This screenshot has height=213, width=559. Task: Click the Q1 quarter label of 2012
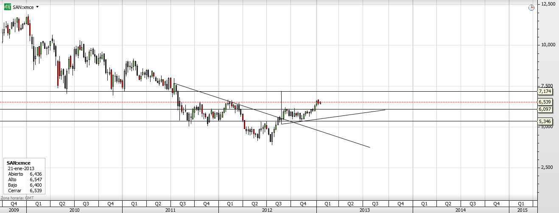(231, 204)
